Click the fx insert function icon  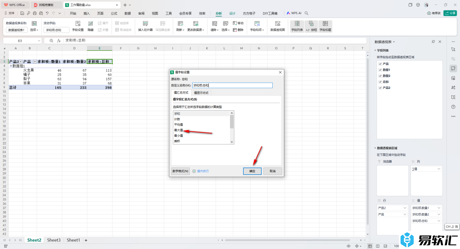pos(59,41)
